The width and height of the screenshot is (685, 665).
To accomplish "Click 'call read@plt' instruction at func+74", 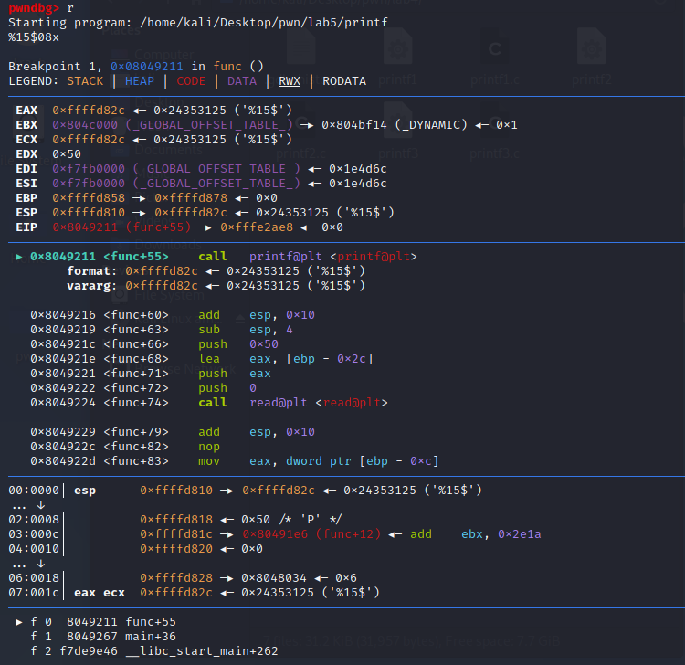I will pos(293,403).
